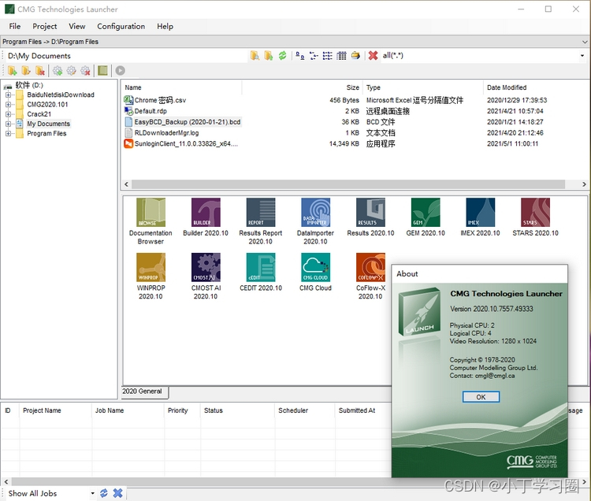Open the Show All Jobs dropdown
Image resolution: width=591 pixels, height=501 pixels.
pos(92,493)
